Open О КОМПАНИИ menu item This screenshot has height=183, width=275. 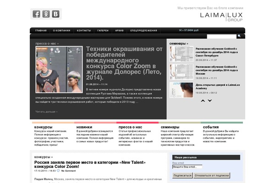tap(61, 31)
